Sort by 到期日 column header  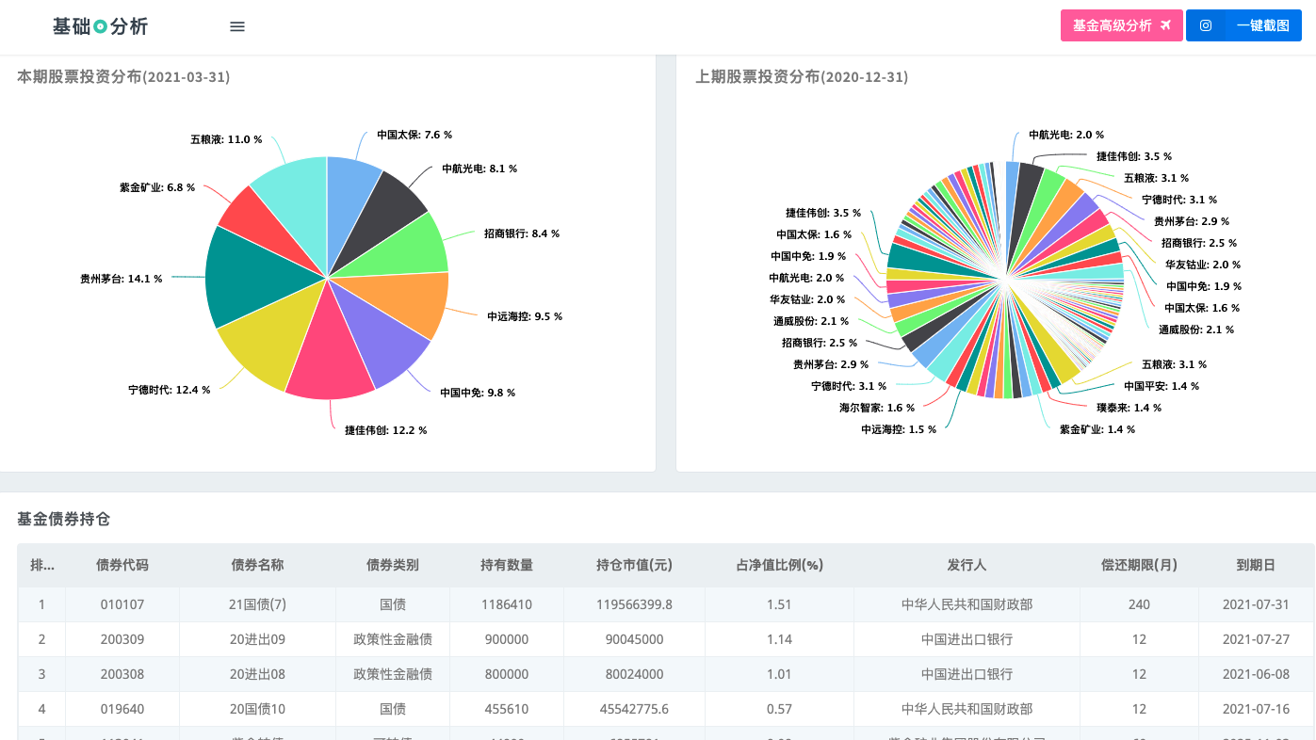point(1256,565)
